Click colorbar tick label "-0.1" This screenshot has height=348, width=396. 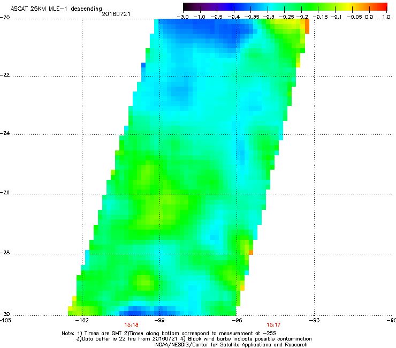point(336,17)
